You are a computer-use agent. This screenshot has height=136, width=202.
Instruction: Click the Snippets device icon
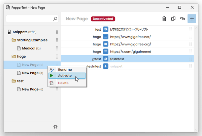pyautogui.click(x=9, y=32)
